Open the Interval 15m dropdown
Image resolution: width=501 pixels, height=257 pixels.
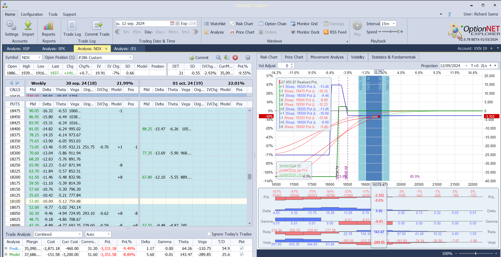pyautogui.click(x=394, y=24)
